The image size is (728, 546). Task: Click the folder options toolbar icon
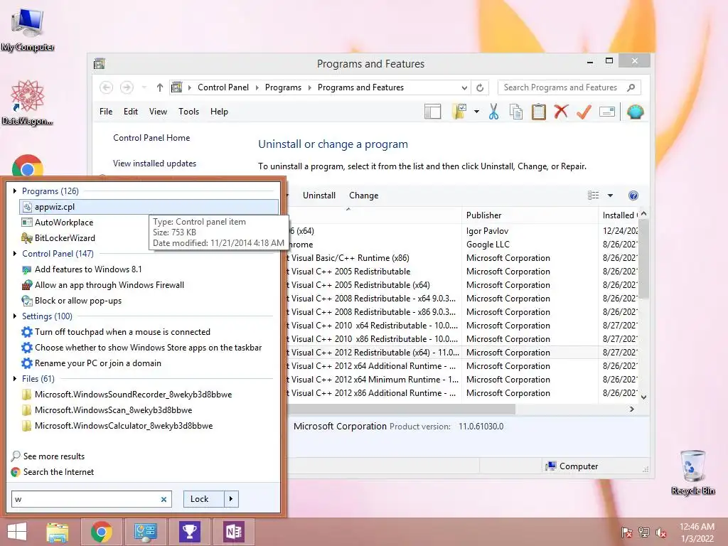click(x=459, y=112)
